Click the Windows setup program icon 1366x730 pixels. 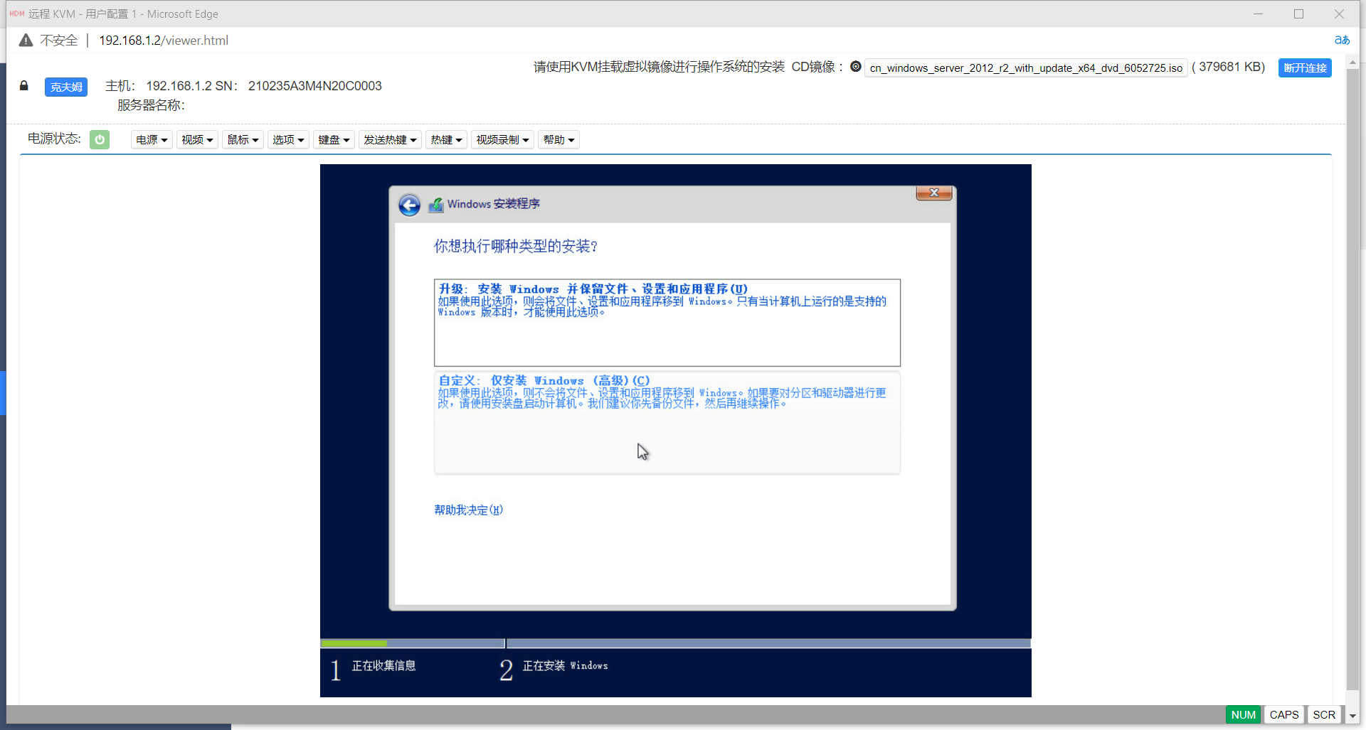[x=436, y=205]
